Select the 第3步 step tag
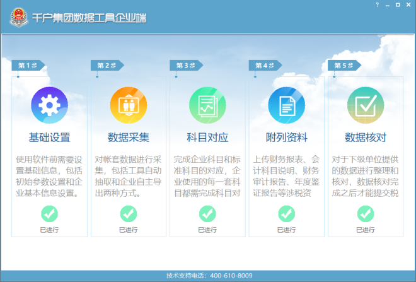The width and height of the screenshot is (416, 282). (x=186, y=66)
